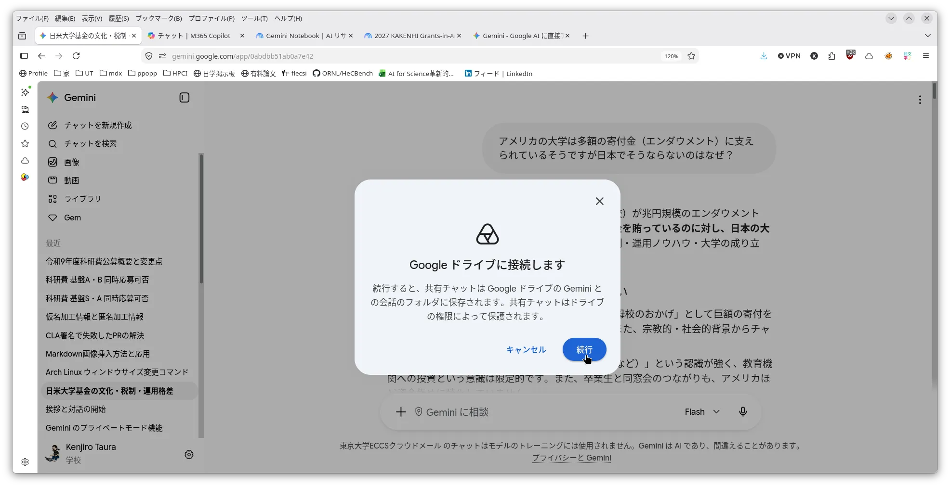Open the extensions puzzle icon
The height and width of the screenshot is (487, 950).
tap(831, 56)
